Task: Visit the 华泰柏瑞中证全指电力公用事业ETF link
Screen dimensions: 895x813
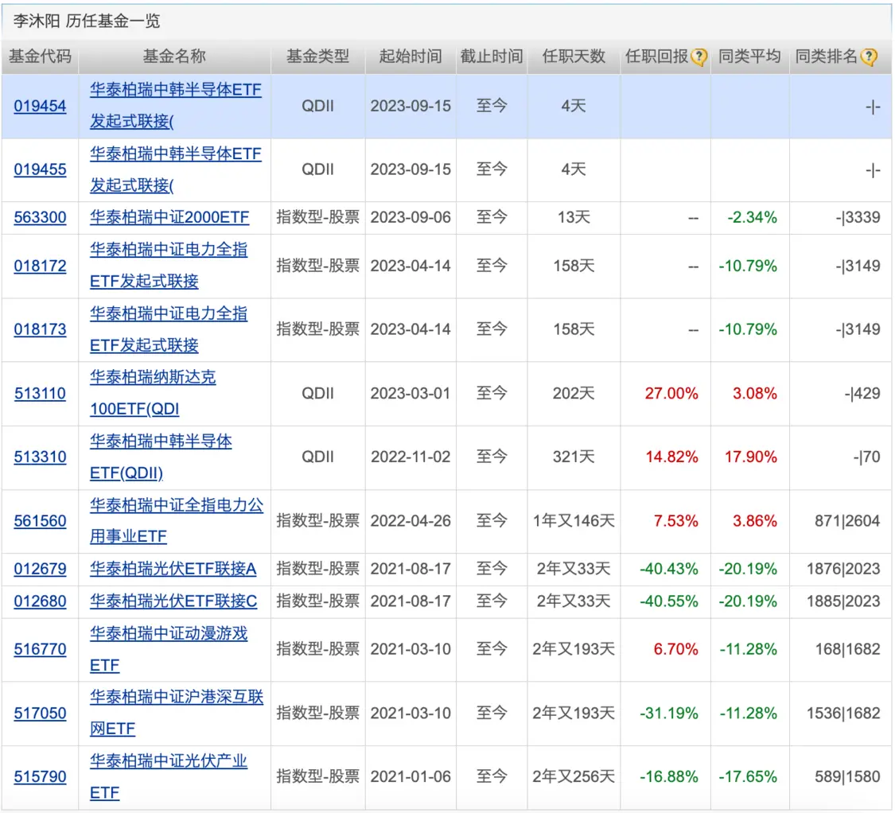Action: click(177, 521)
